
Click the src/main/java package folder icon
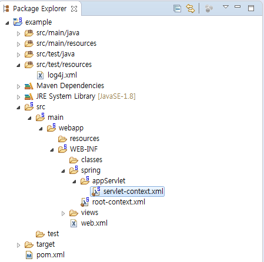(29, 33)
